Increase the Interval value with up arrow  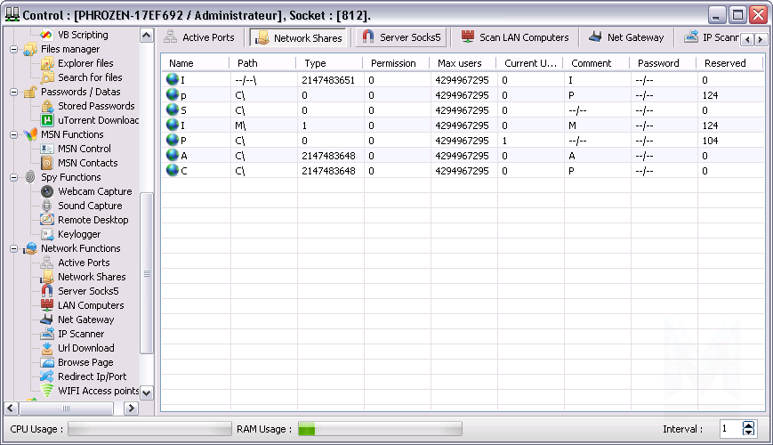[748, 425]
